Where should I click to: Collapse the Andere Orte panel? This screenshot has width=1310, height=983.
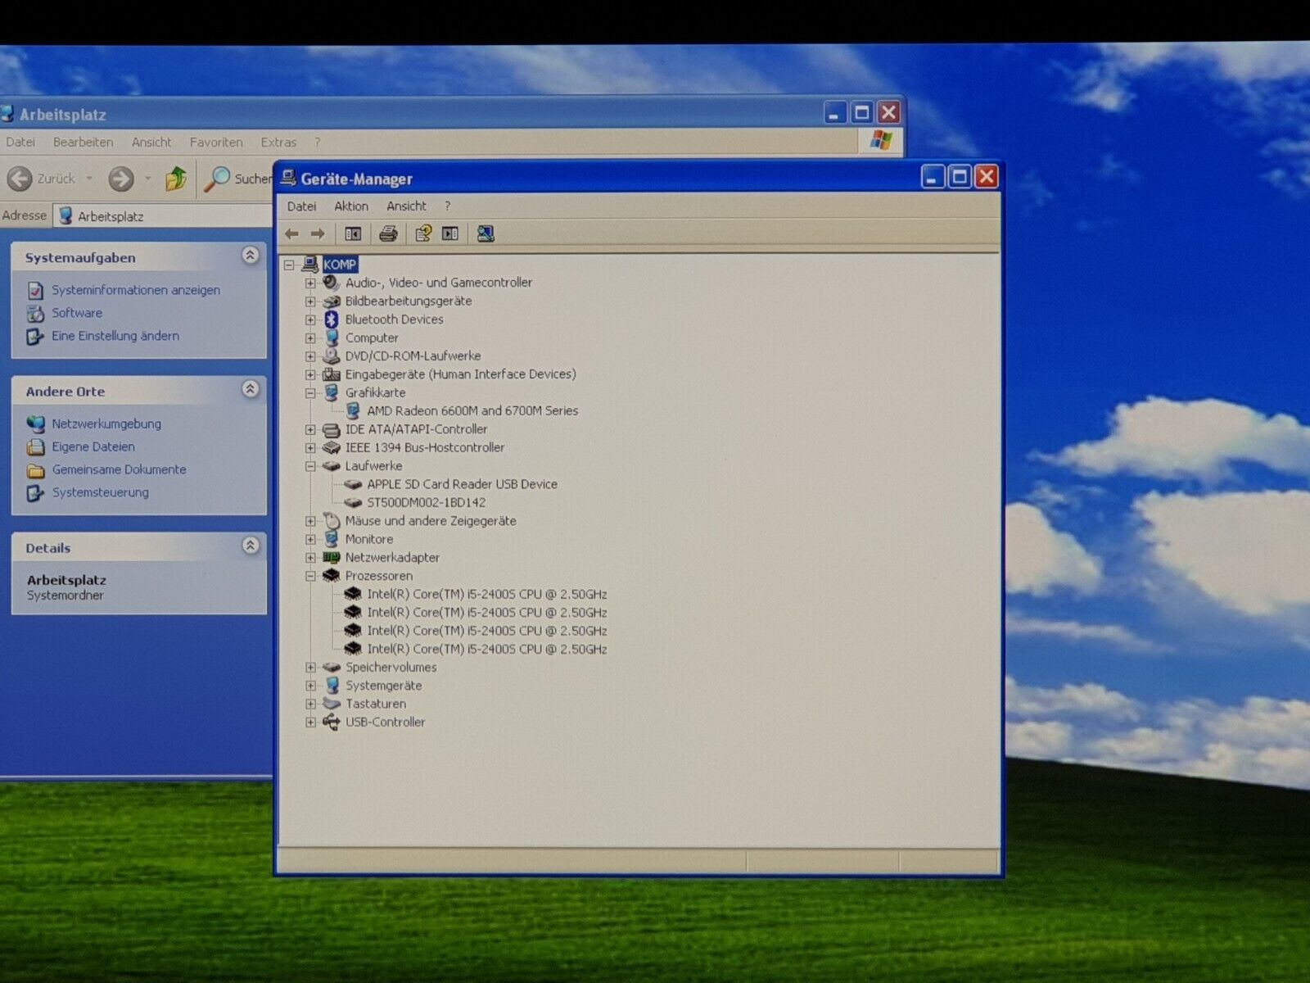pos(251,390)
